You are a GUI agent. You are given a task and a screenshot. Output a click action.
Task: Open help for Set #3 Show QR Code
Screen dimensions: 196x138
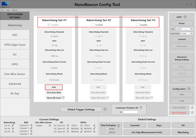tap(152, 98)
